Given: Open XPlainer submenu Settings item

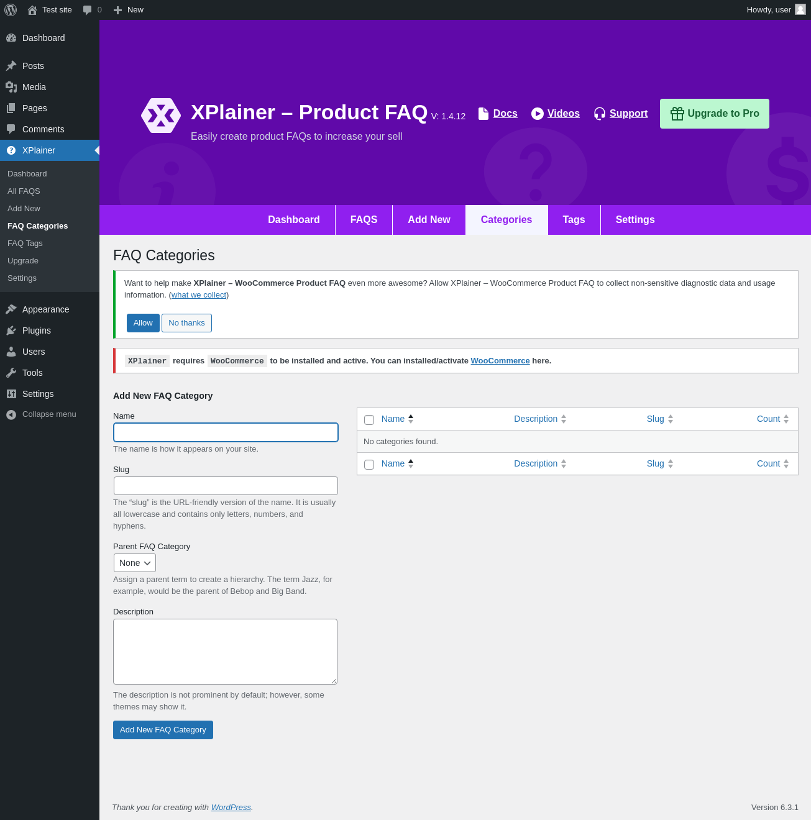Looking at the screenshot, I should [x=22, y=278].
